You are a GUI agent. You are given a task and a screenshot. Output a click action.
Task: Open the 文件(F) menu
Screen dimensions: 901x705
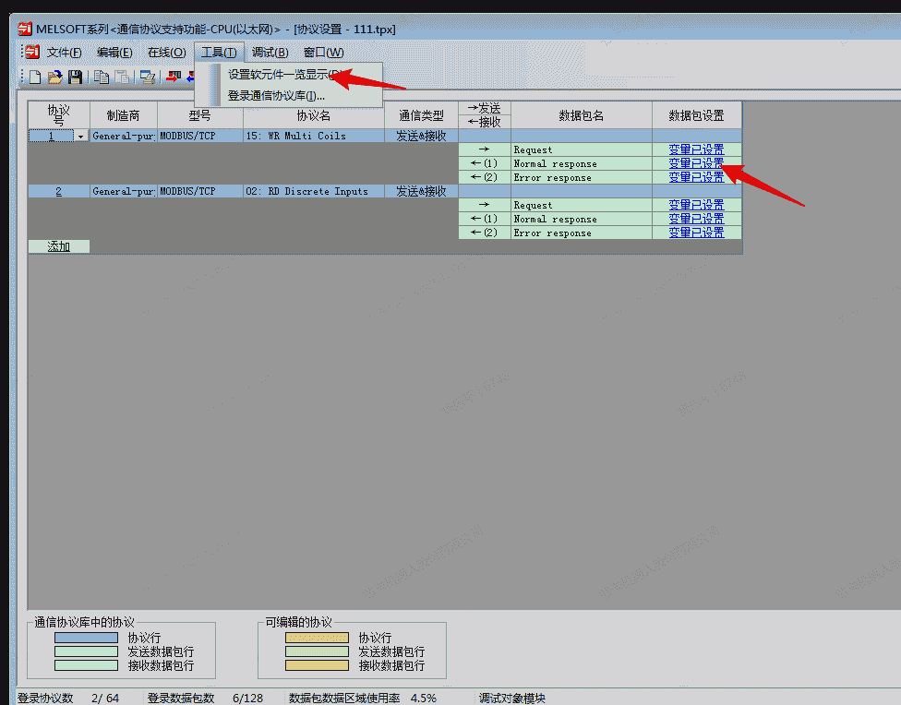pos(64,53)
